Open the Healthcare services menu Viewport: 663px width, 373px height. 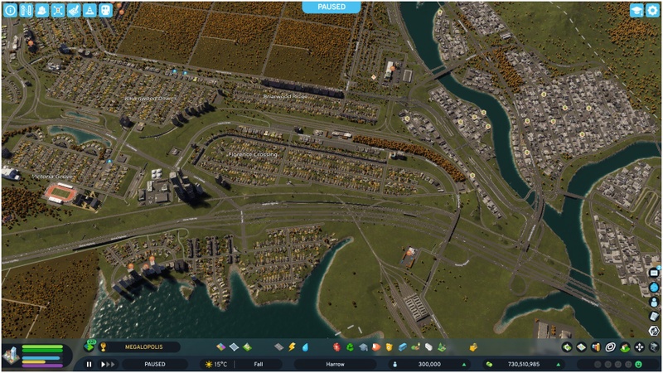(336, 347)
